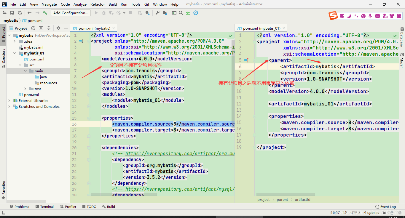
Task: Open the Refactor menu
Action: (98, 4)
